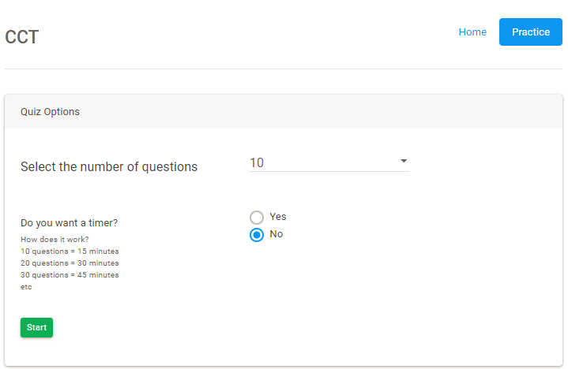Click the 'etc' text line
568x369 pixels.
point(26,287)
